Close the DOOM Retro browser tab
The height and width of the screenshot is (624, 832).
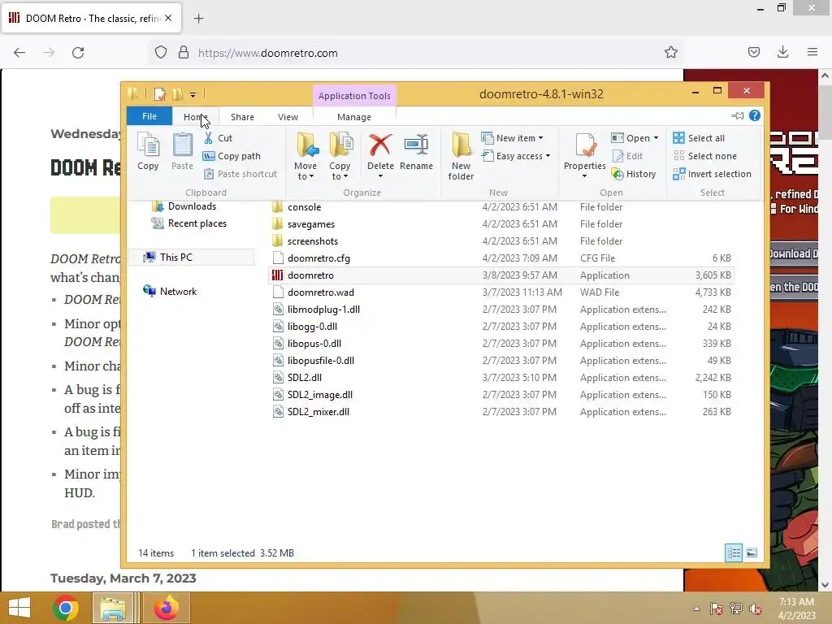tap(168, 18)
